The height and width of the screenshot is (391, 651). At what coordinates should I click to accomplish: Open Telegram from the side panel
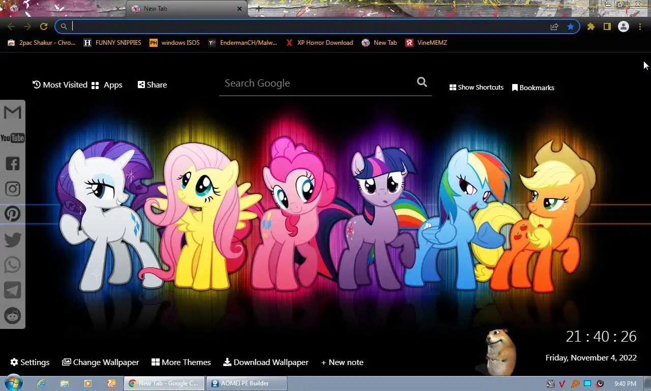coord(13,290)
